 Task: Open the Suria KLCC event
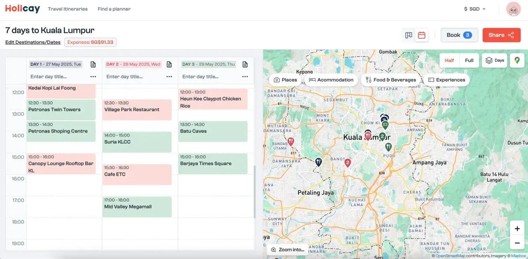coord(137,142)
